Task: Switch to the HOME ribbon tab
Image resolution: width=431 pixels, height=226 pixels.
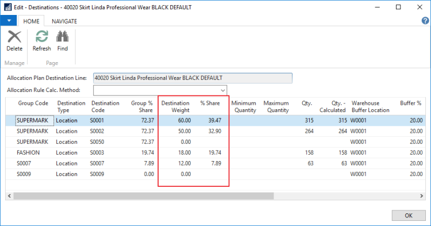Action: [31, 21]
